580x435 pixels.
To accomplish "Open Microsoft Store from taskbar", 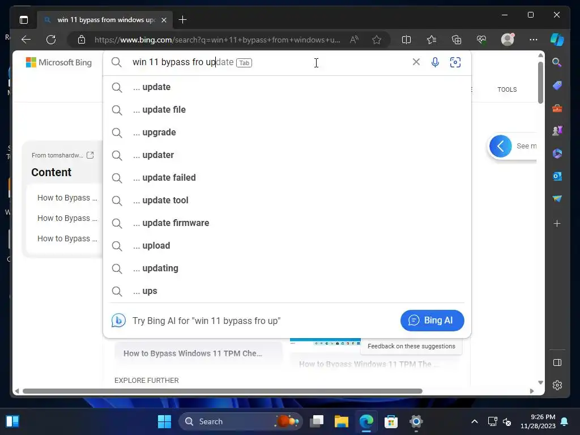I will (391, 421).
